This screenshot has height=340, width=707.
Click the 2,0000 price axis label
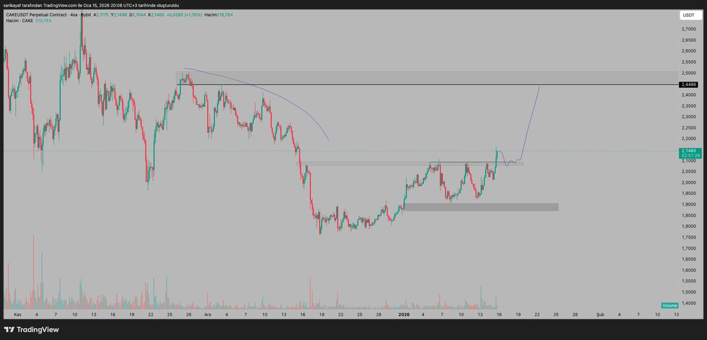point(688,183)
